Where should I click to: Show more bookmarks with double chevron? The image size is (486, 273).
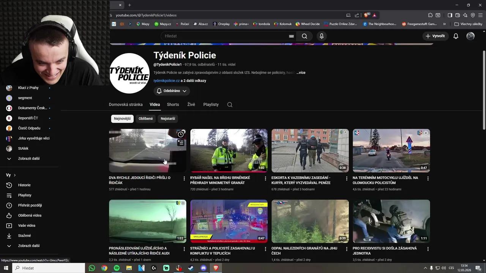click(444, 24)
